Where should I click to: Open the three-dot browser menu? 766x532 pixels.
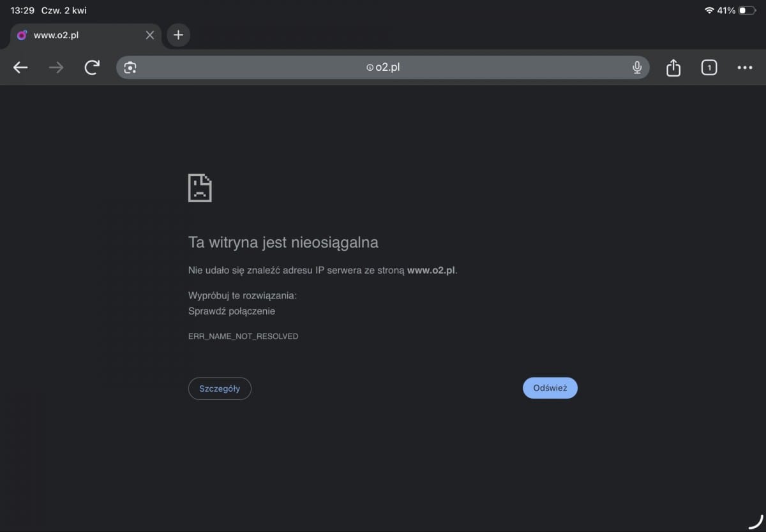point(745,68)
